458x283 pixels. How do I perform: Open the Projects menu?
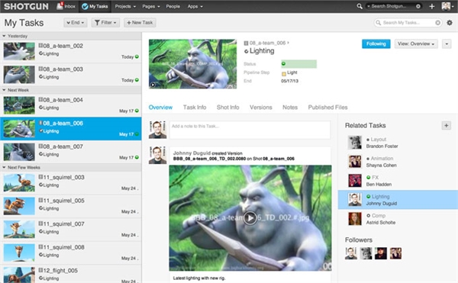125,6
